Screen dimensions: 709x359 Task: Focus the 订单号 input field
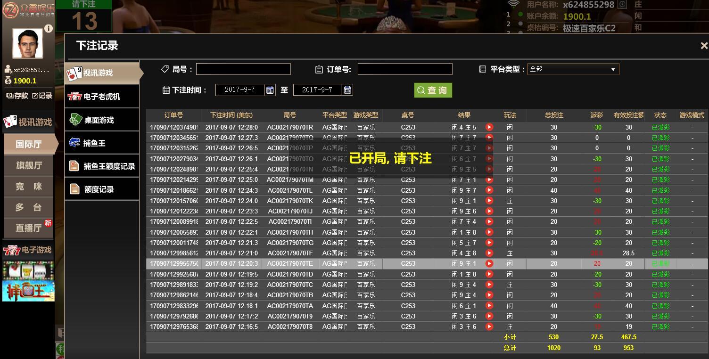[405, 69]
